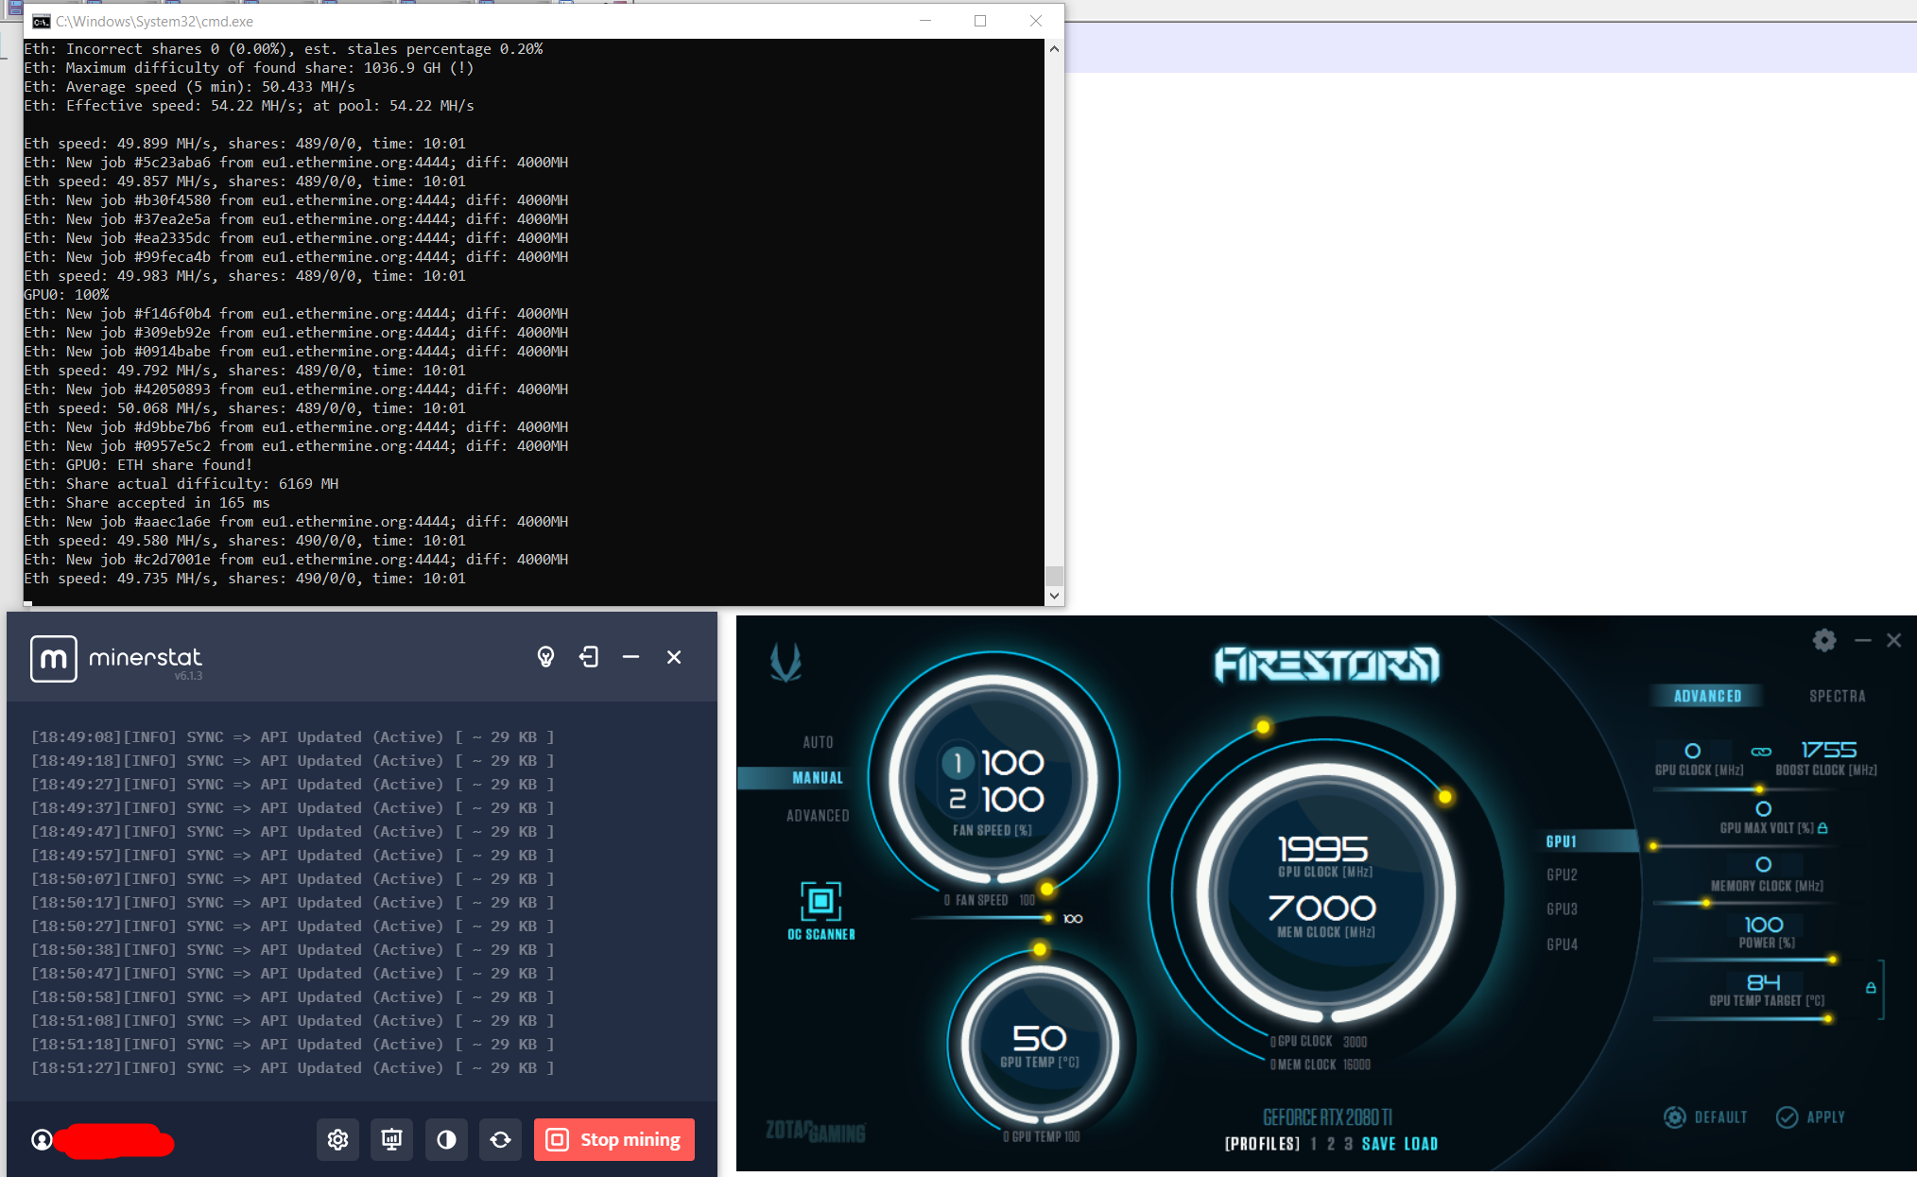Screen dimensions: 1917x1177
Task: Click the minerstat user account icon
Action: click(42, 1140)
